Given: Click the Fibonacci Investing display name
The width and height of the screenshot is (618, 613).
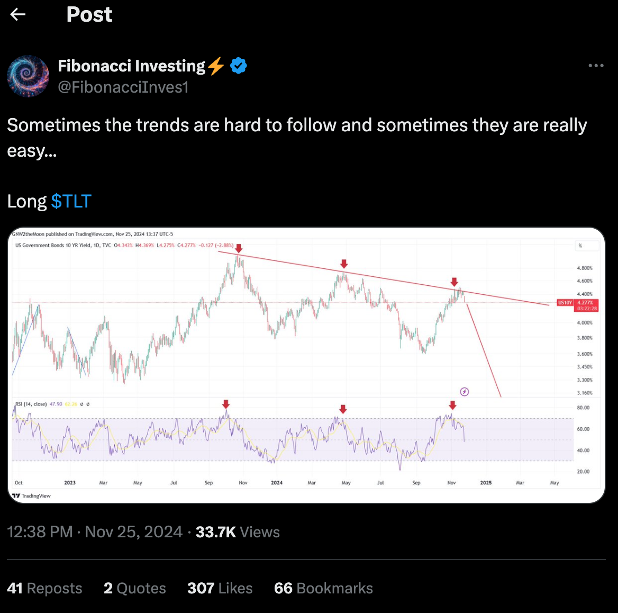Looking at the screenshot, I should tap(131, 66).
